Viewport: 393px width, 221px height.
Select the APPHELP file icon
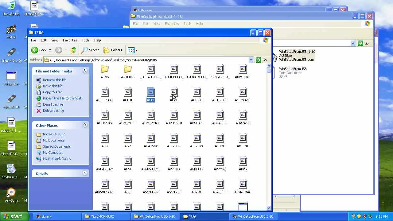pyautogui.click(x=196, y=161)
